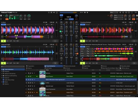This screenshot has height=108, width=138.
Task: Click the music note icon on deck D
Action: (x=131, y=59)
